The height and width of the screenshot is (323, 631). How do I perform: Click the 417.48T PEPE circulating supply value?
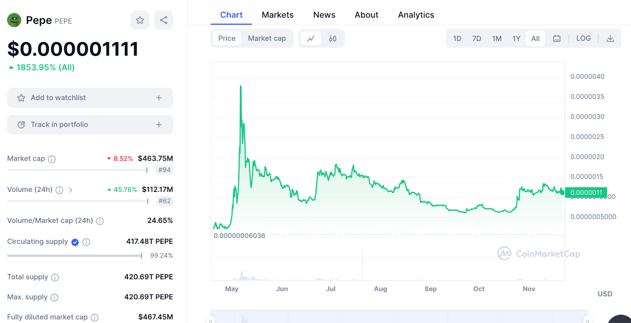pyautogui.click(x=149, y=241)
